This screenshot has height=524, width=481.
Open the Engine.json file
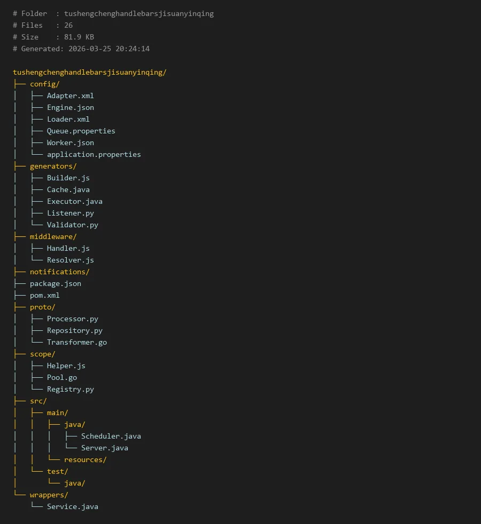click(x=70, y=107)
